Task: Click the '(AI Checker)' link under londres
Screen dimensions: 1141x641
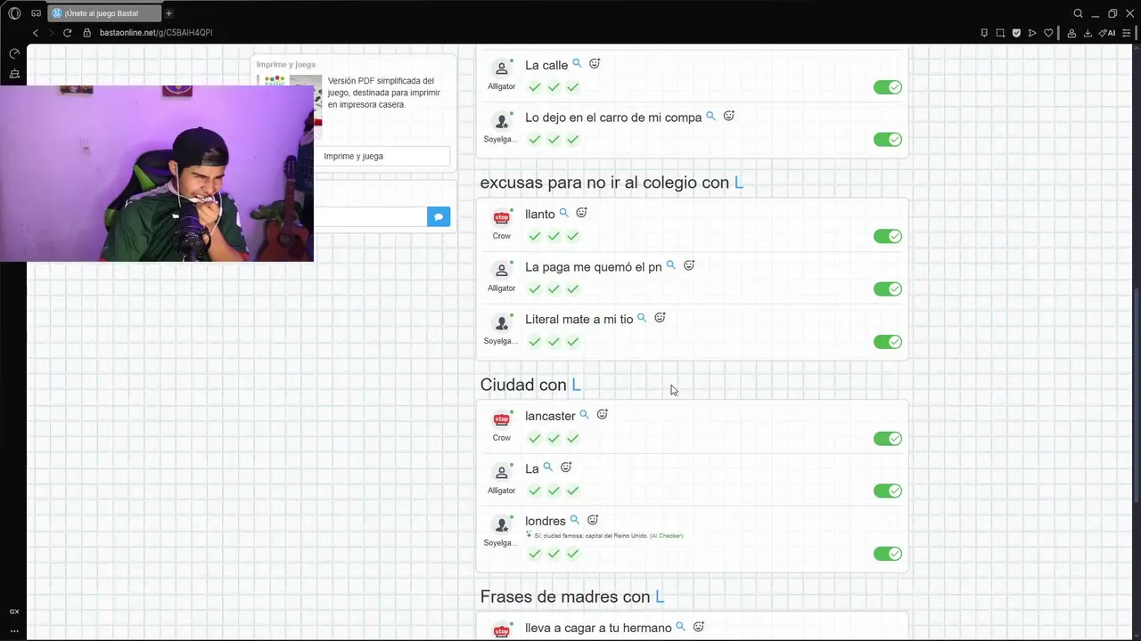Action: (666, 536)
